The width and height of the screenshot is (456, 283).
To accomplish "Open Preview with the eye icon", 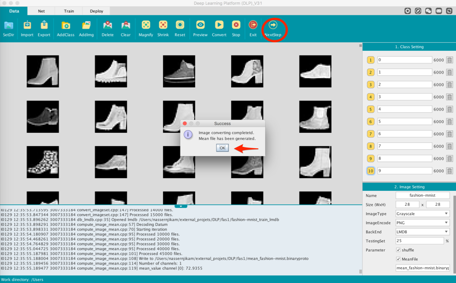I will point(200,25).
